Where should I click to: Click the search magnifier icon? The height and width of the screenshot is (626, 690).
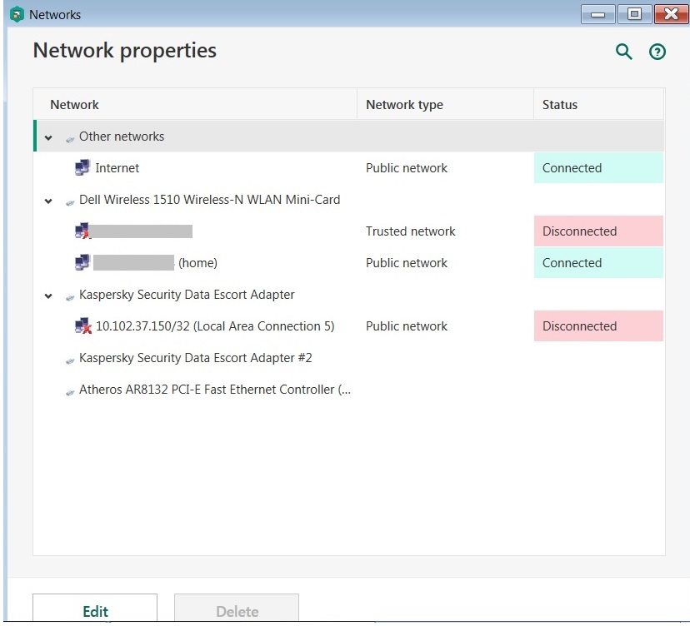(623, 52)
